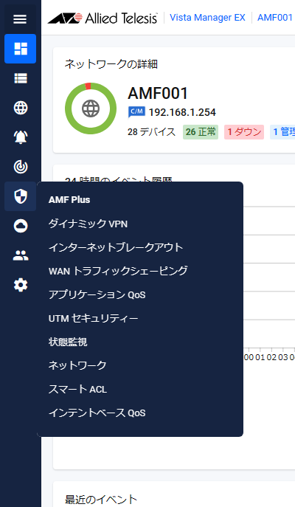Viewport: 295px width, 507px height.
Task: Click the wireless radar sidebar icon
Action: (x=21, y=167)
